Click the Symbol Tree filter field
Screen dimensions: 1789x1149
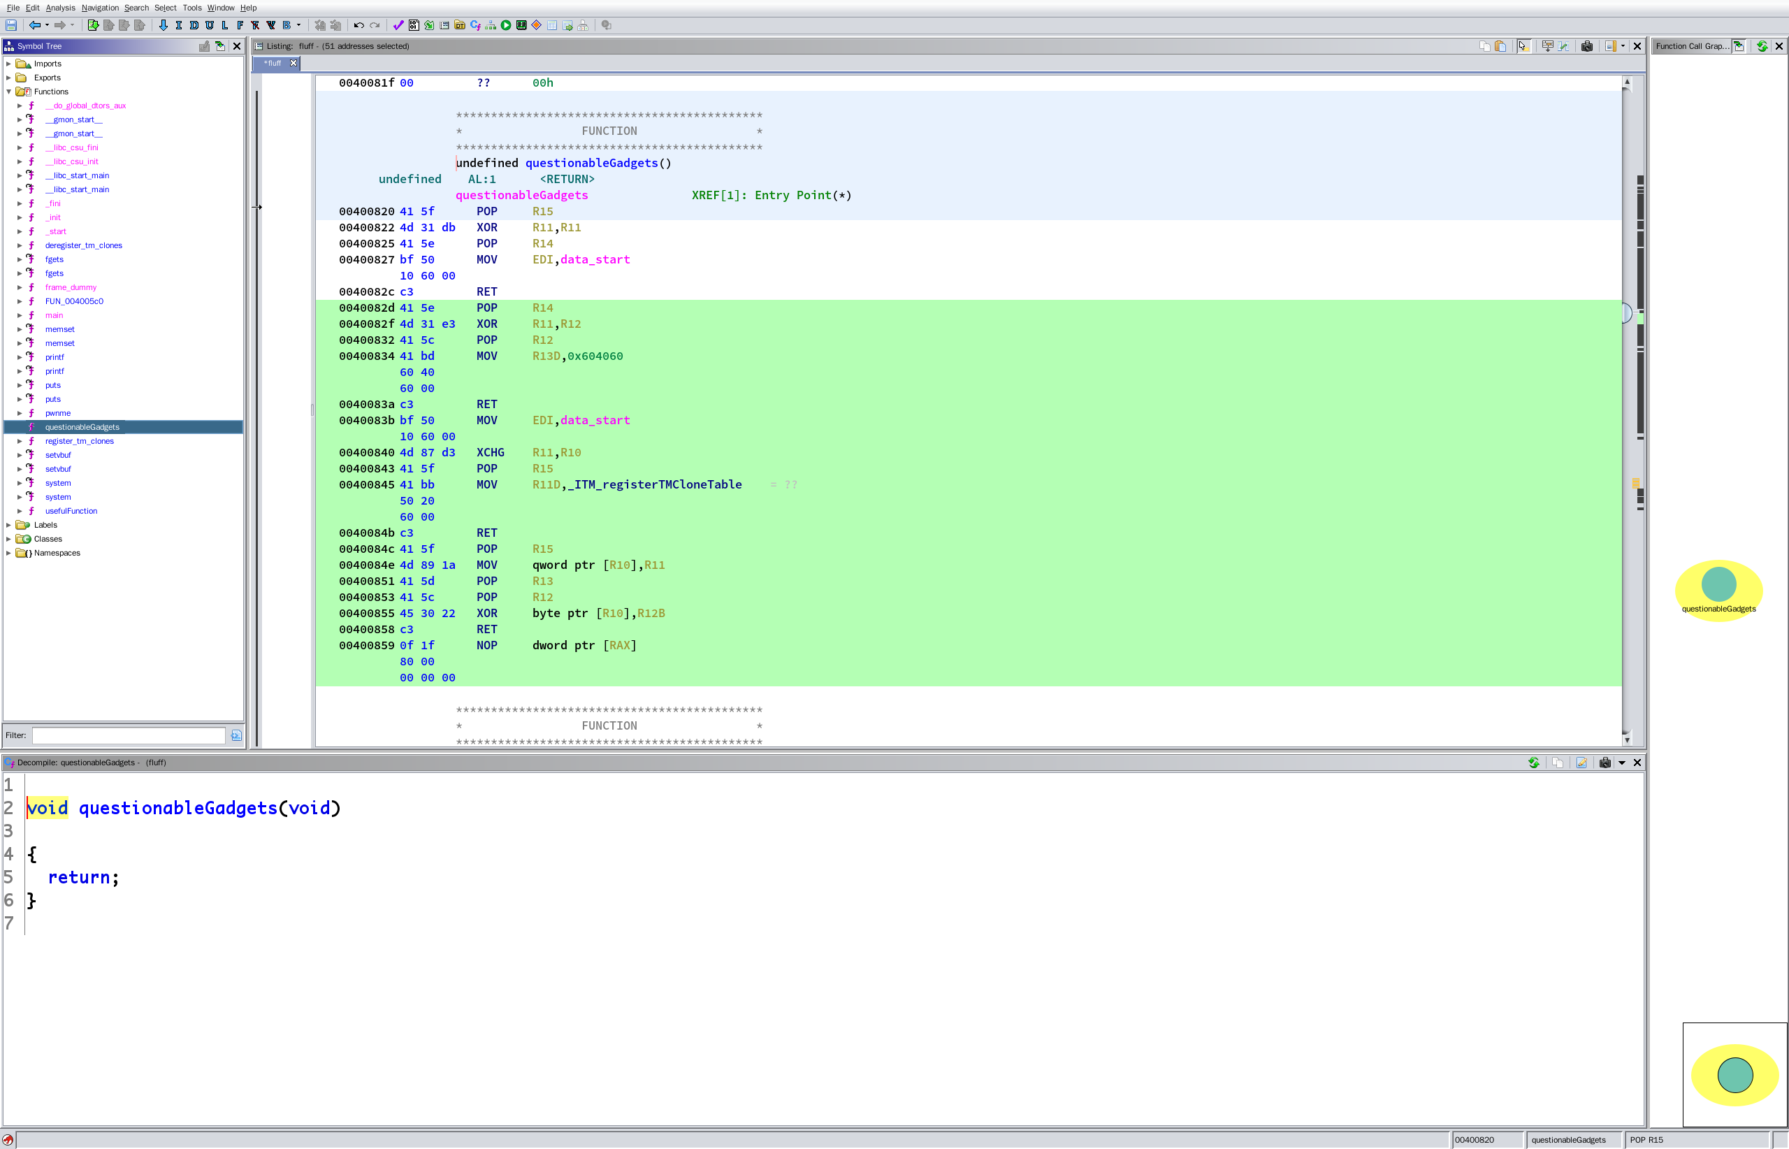click(129, 736)
